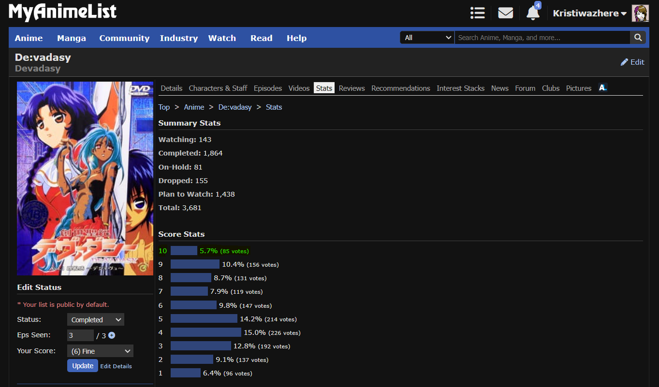Click 'Your list is public by default' notice
The image size is (659, 387).
[63, 305]
